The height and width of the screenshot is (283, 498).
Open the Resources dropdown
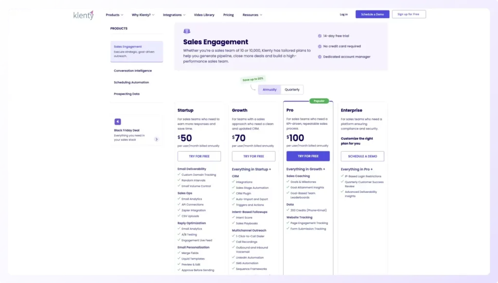tap(252, 15)
